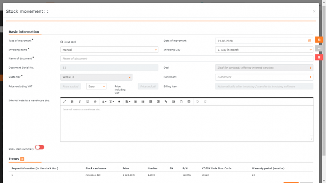
Task: Click the Number column header
Action: tap(152, 168)
